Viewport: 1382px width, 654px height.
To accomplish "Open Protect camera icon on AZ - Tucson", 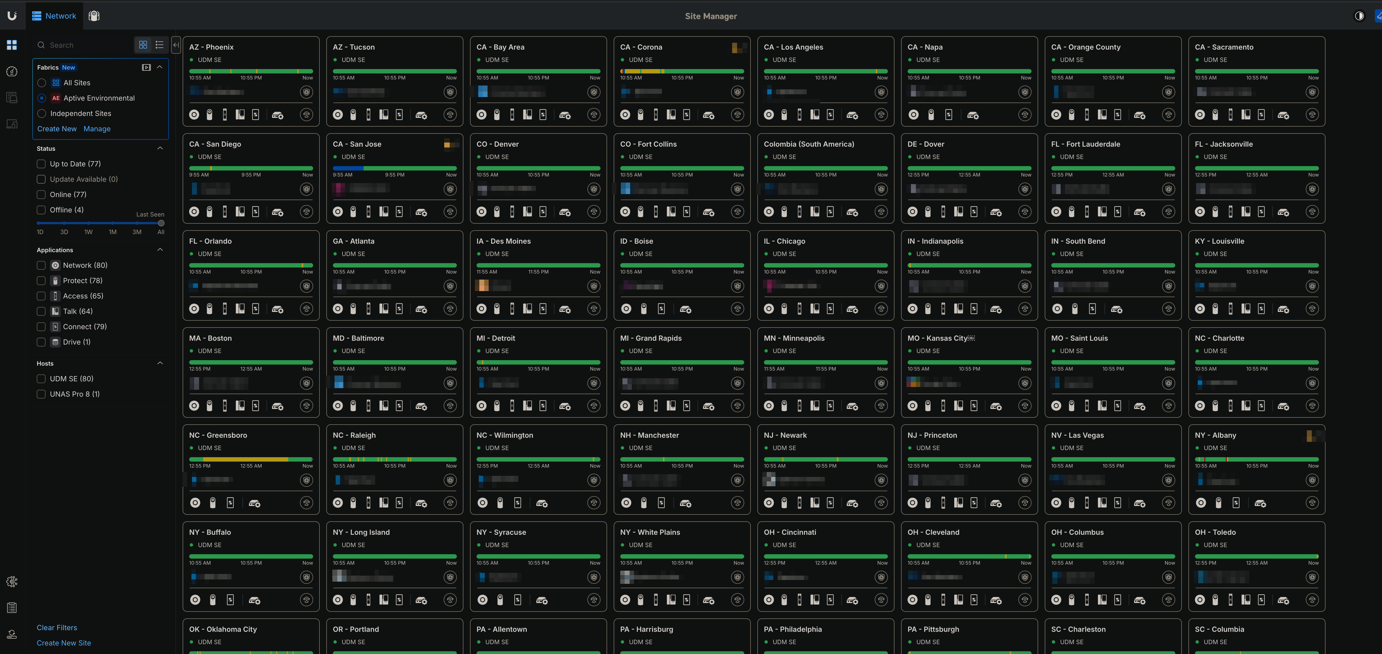I will tap(353, 115).
